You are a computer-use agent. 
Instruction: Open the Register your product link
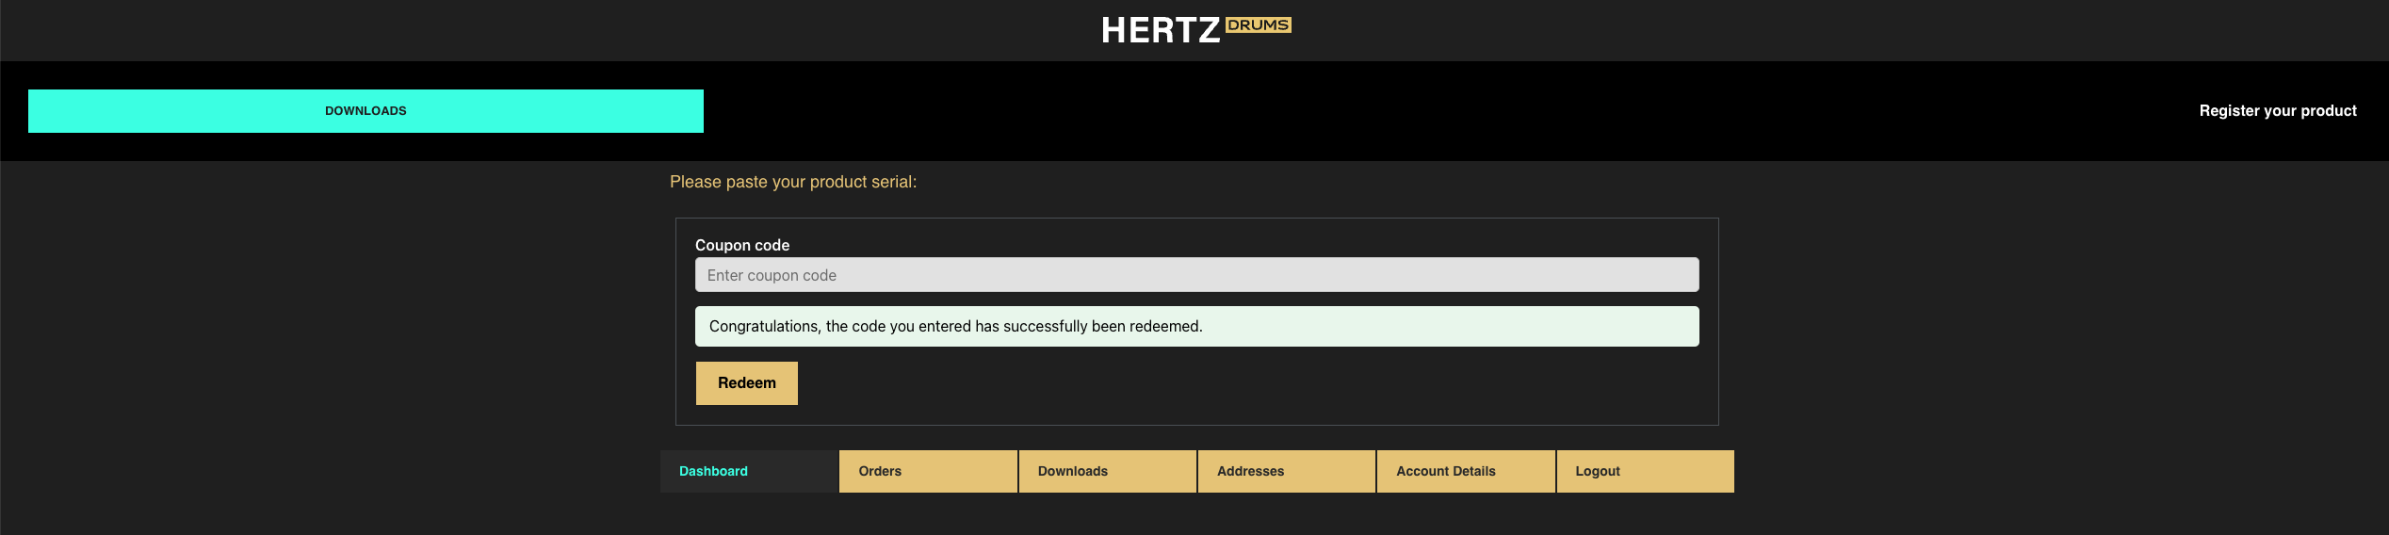tap(2277, 111)
